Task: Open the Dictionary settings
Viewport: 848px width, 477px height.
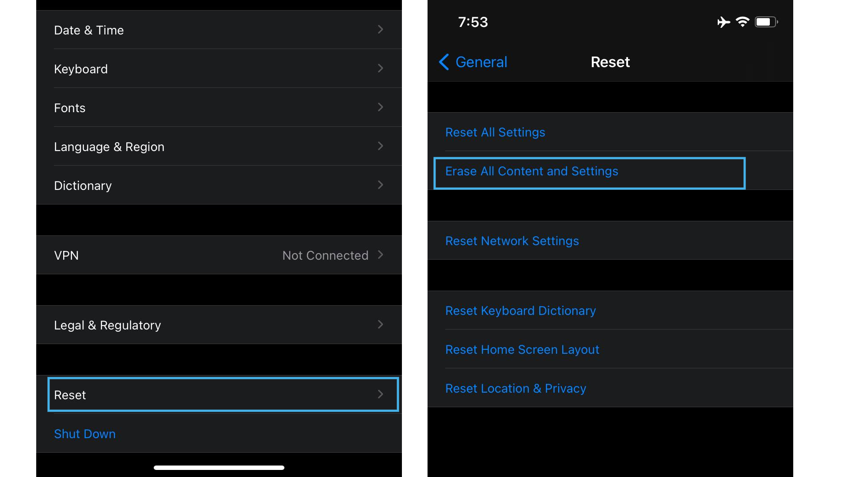Action: click(218, 185)
